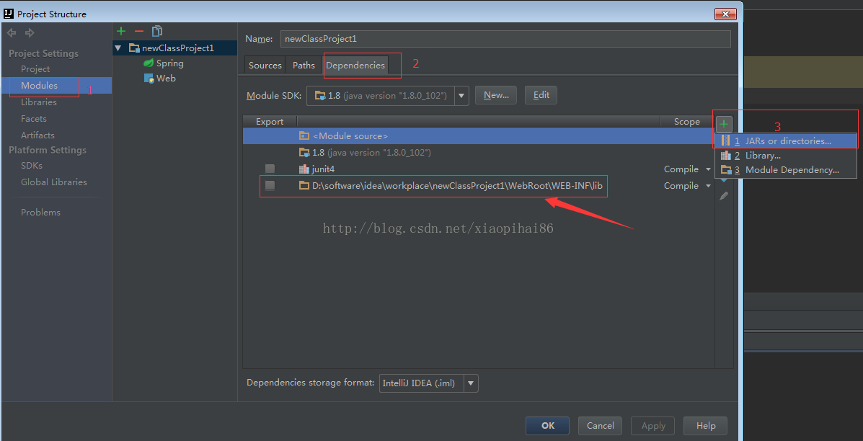863x441 pixels.
Task: Open the Module SDK dropdown
Action: (461, 95)
